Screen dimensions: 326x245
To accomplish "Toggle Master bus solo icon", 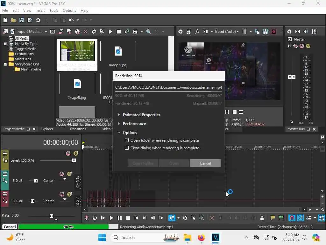I will (x=308, y=46).
